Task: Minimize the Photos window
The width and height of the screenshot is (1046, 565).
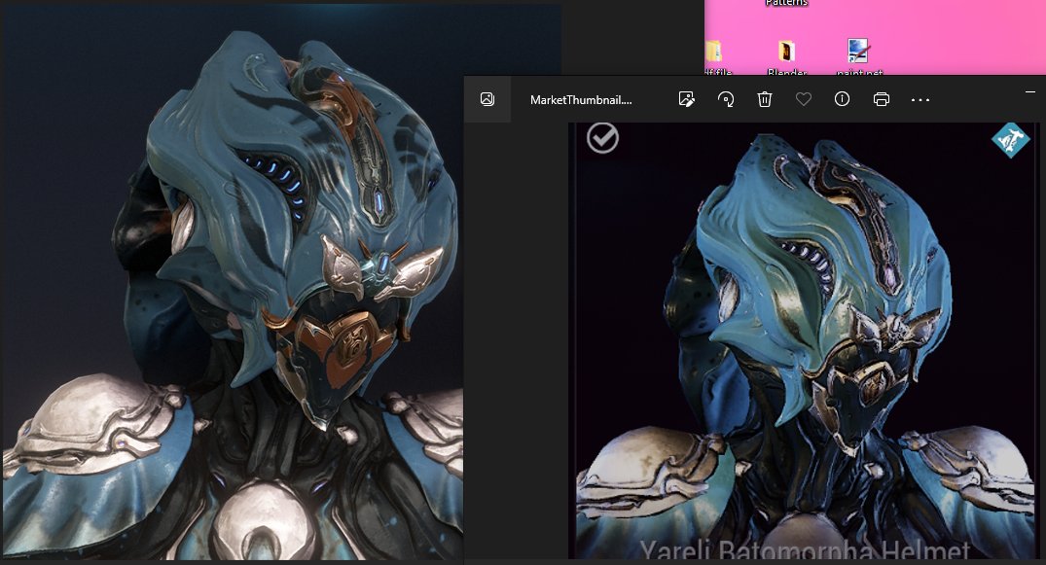Action: (1030, 91)
